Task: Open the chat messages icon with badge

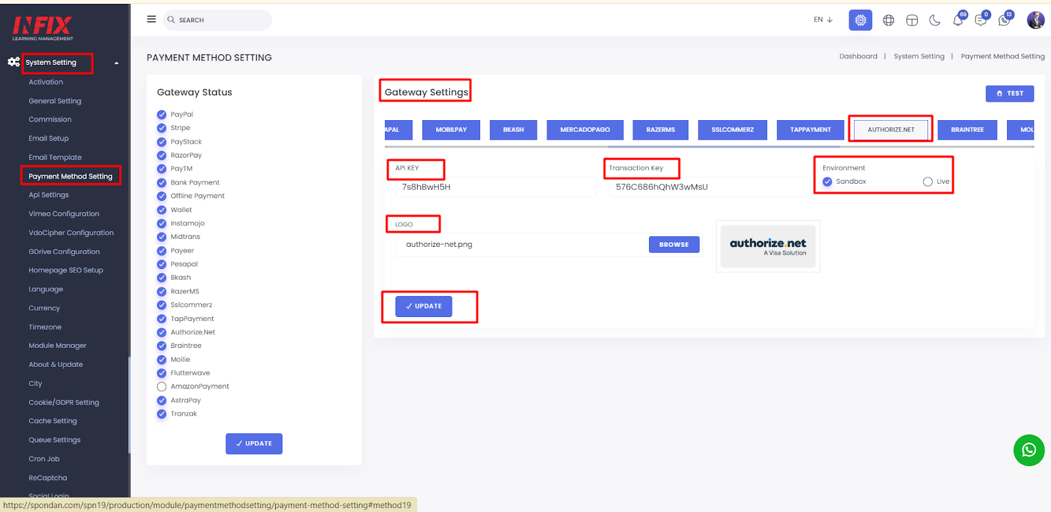Action: tap(981, 20)
